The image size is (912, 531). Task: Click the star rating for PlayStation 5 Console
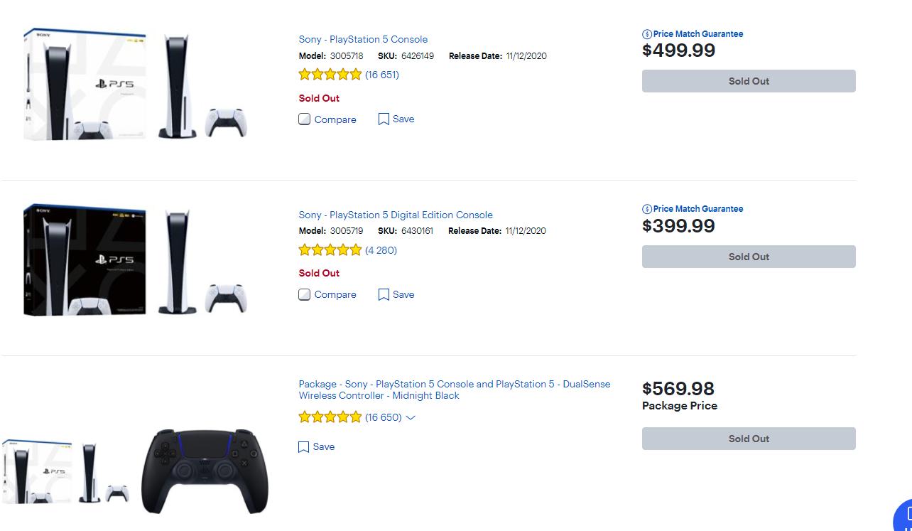point(330,75)
